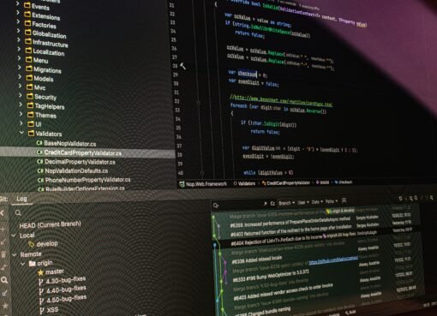The image size is (437, 316).
Task: Click the bookmark icon after the Paths filter
Action: click(344, 200)
